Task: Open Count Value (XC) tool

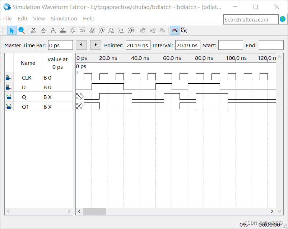Action: click(102, 30)
